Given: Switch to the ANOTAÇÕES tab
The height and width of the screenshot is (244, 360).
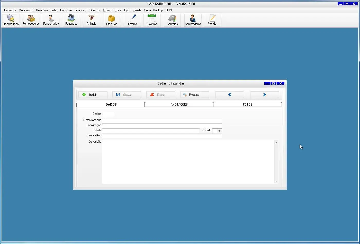Looking at the screenshot, I should coord(179,105).
